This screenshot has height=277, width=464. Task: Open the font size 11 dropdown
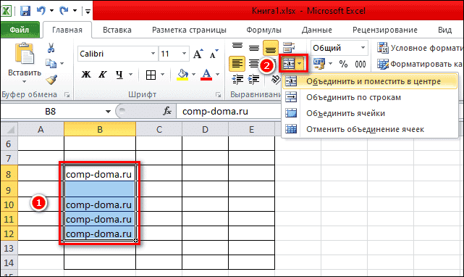pos(184,54)
